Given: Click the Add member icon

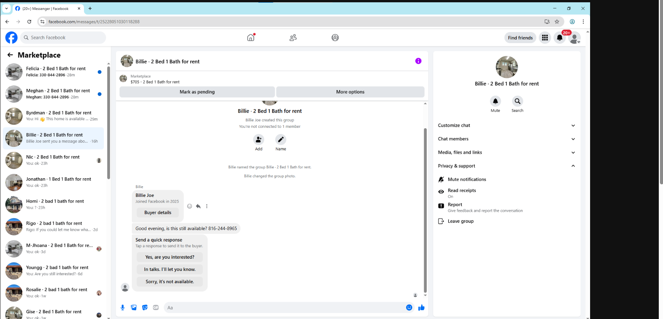Looking at the screenshot, I should tap(259, 139).
